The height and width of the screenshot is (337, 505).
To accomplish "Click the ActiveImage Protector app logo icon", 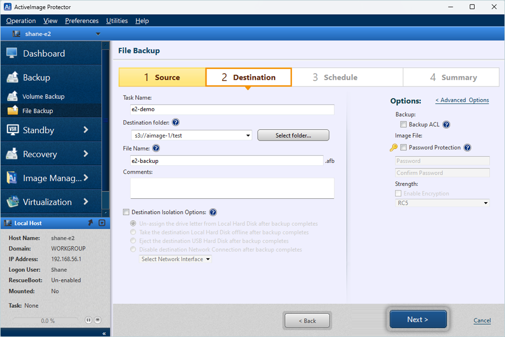I will pos(7,7).
